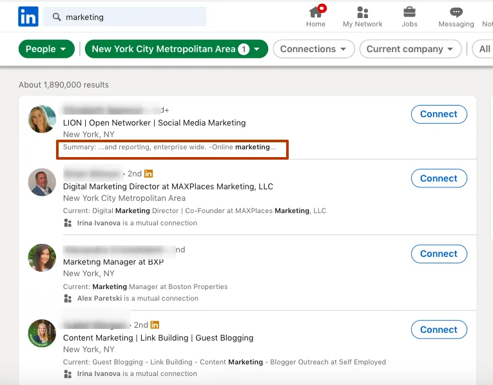Click mutual connection icon under Guest Blogging profile
Screen dimensions: 493x385
pyautogui.click(x=68, y=374)
